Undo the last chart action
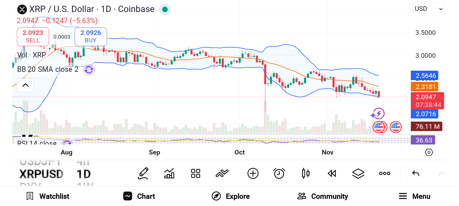 point(416,173)
